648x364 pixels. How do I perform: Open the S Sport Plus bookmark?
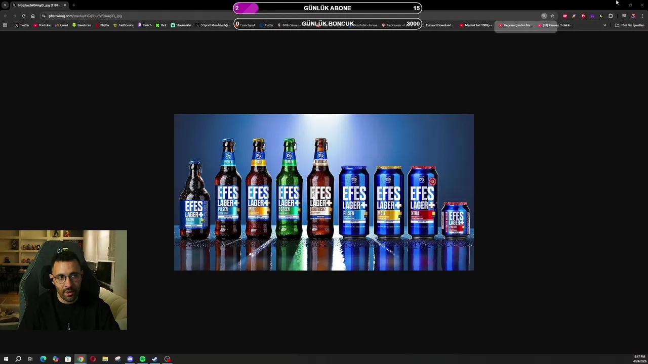tap(214, 25)
